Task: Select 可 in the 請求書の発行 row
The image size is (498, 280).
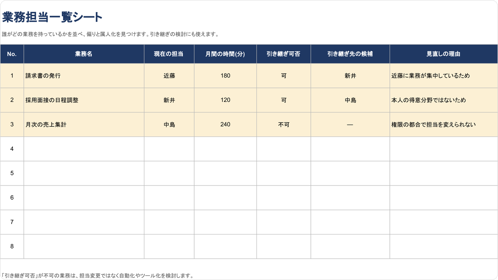Action: pyautogui.click(x=284, y=76)
